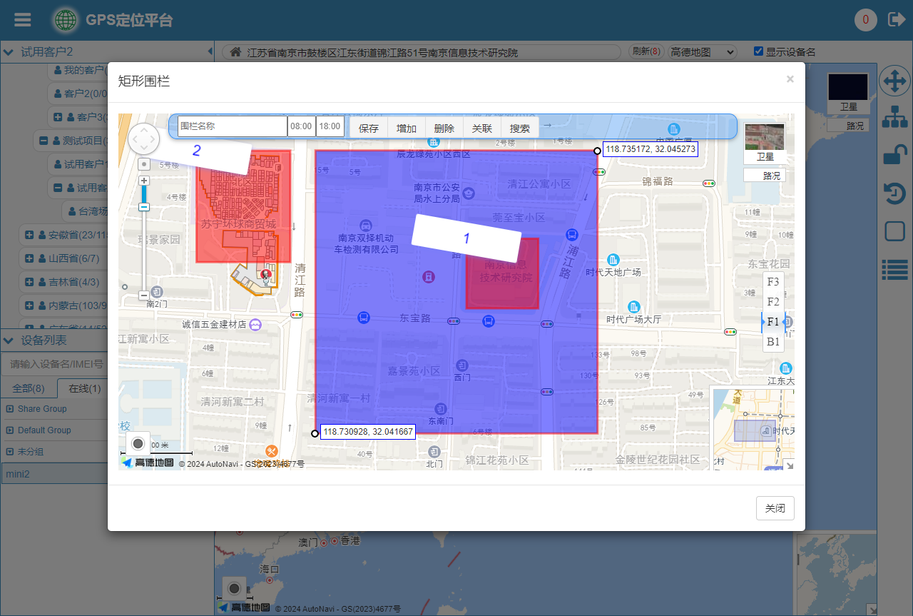The image size is (913, 616).
Task: Select floor F2 in the indoor floor selector
Action: click(x=773, y=302)
